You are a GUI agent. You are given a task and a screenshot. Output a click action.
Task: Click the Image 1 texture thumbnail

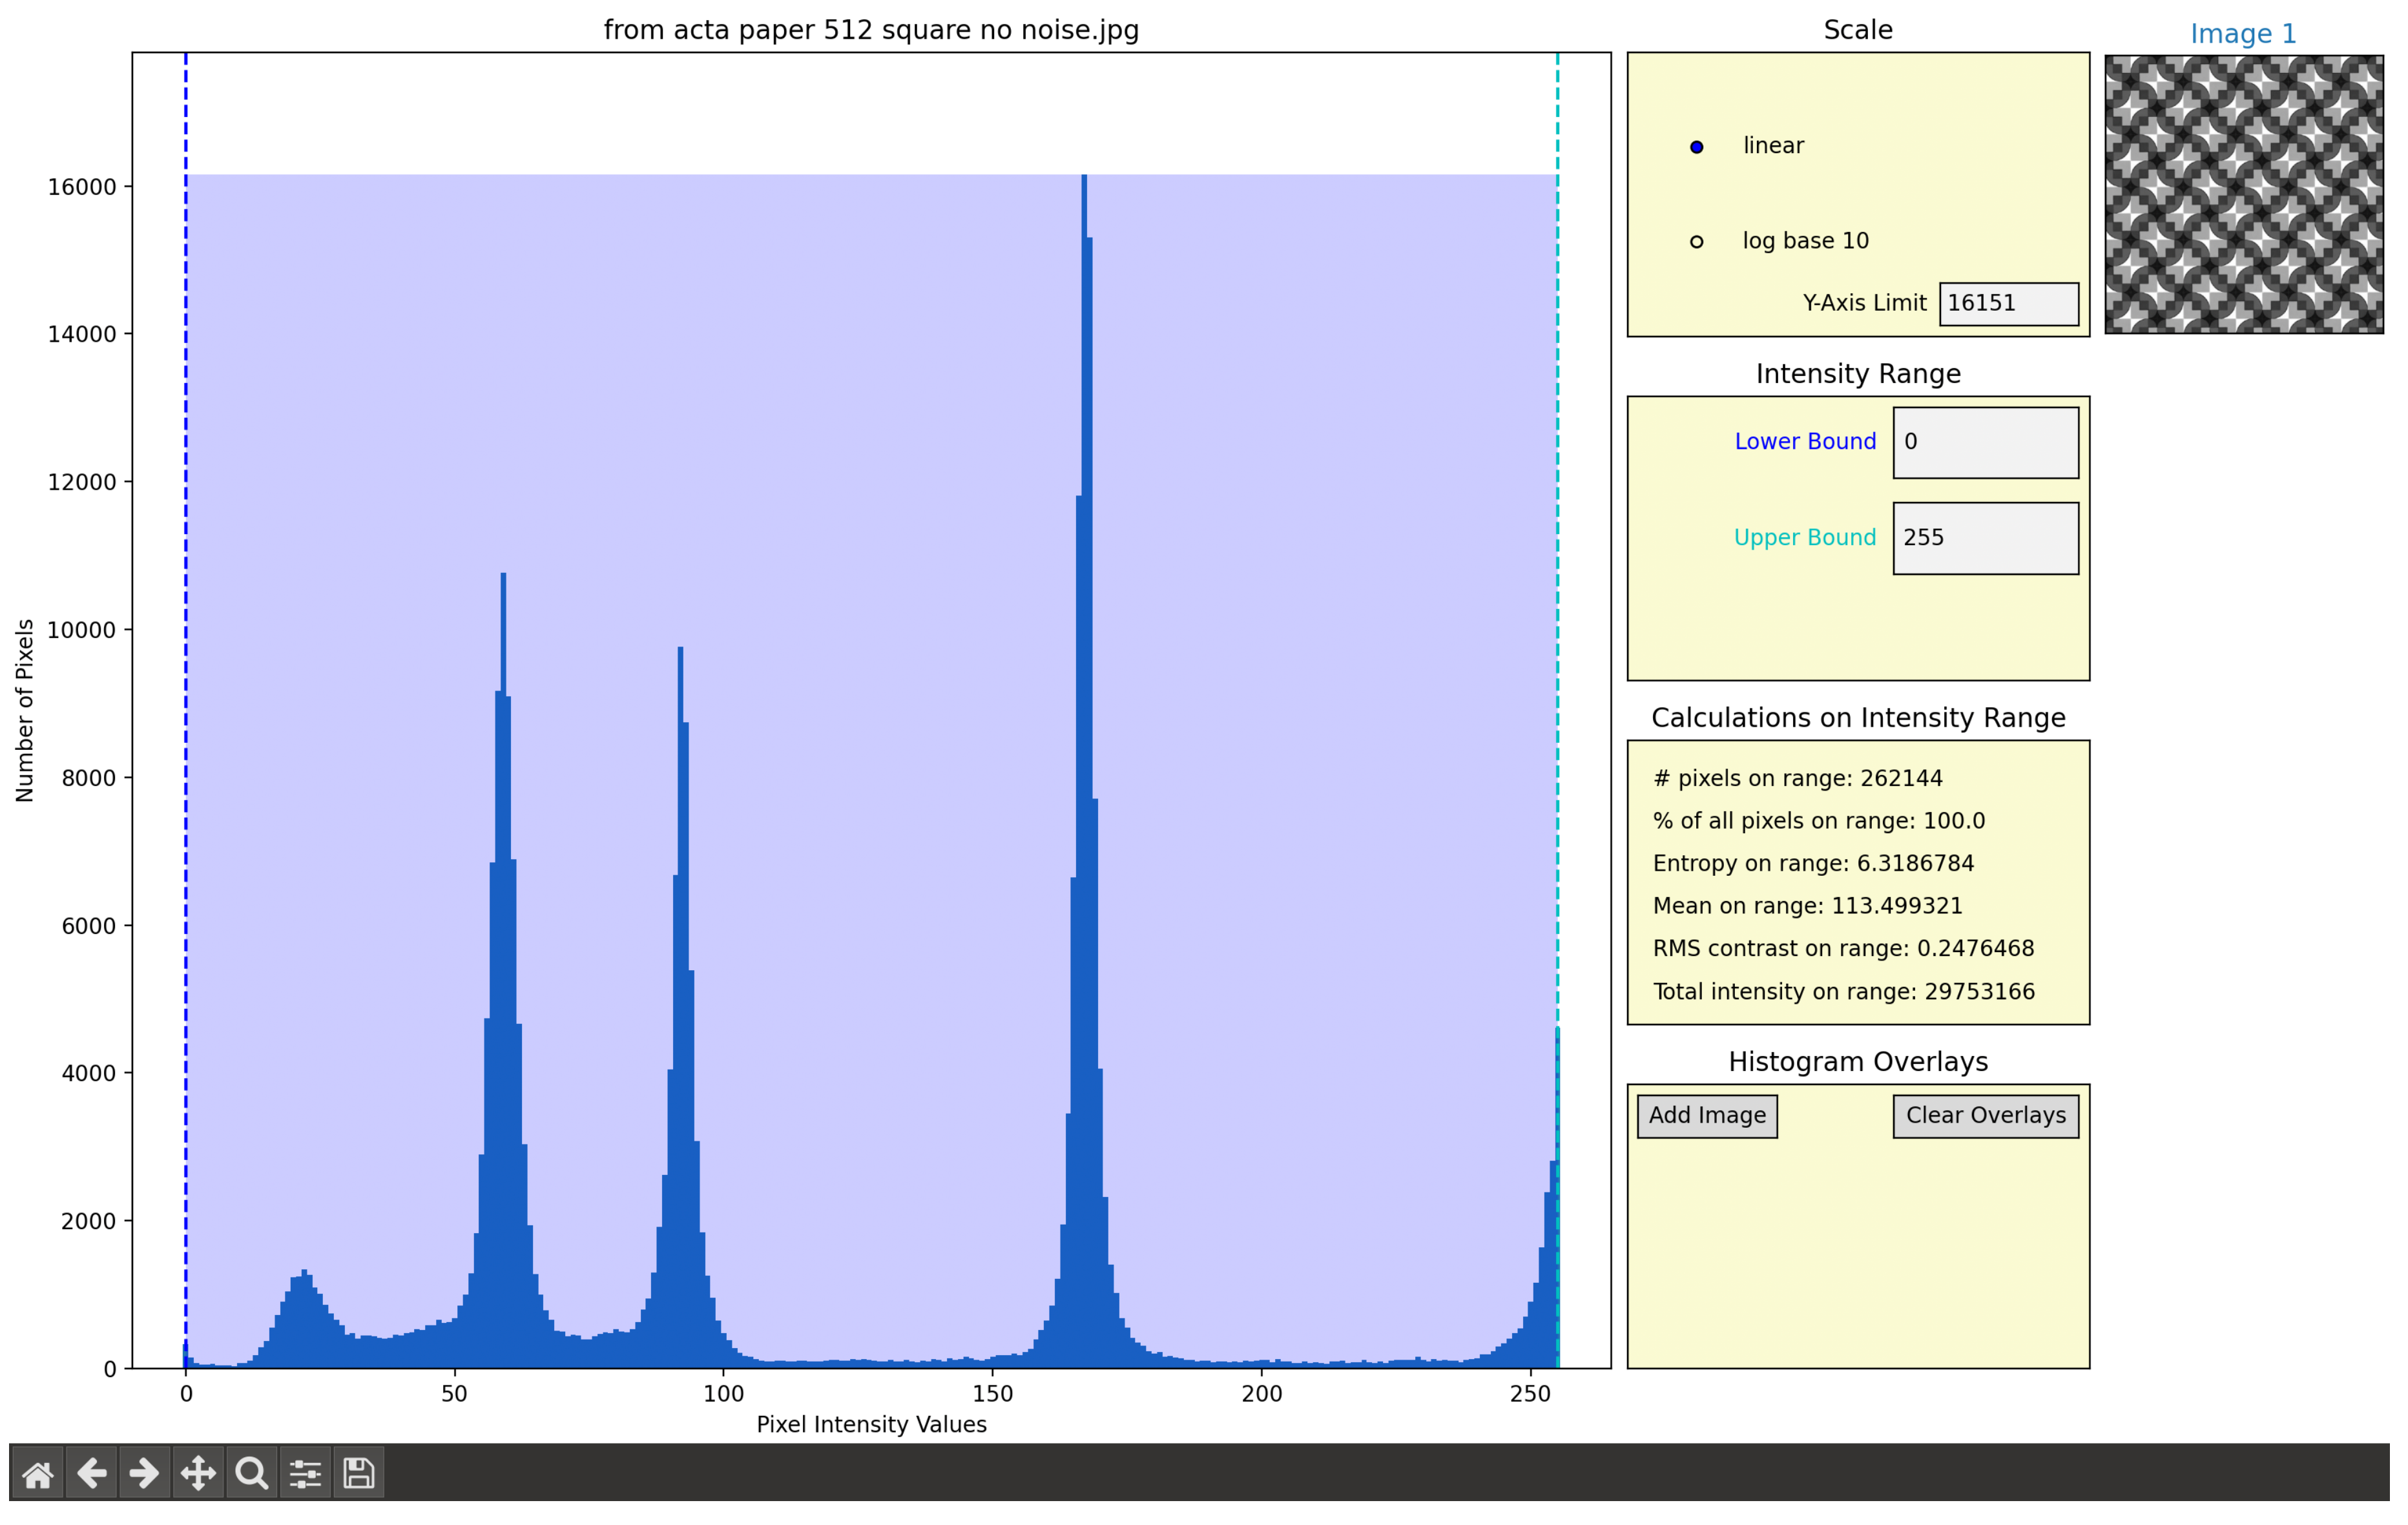click(2244, 196)
